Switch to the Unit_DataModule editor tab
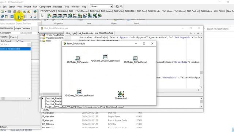This screenshot has height=132, width=234. click(85, 33)
